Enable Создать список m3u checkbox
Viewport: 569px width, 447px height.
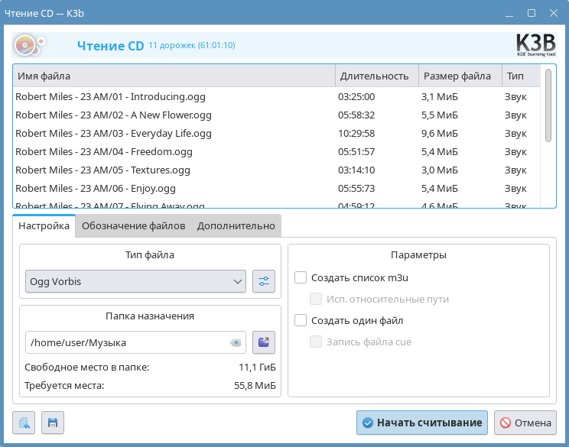pos(301,278)
